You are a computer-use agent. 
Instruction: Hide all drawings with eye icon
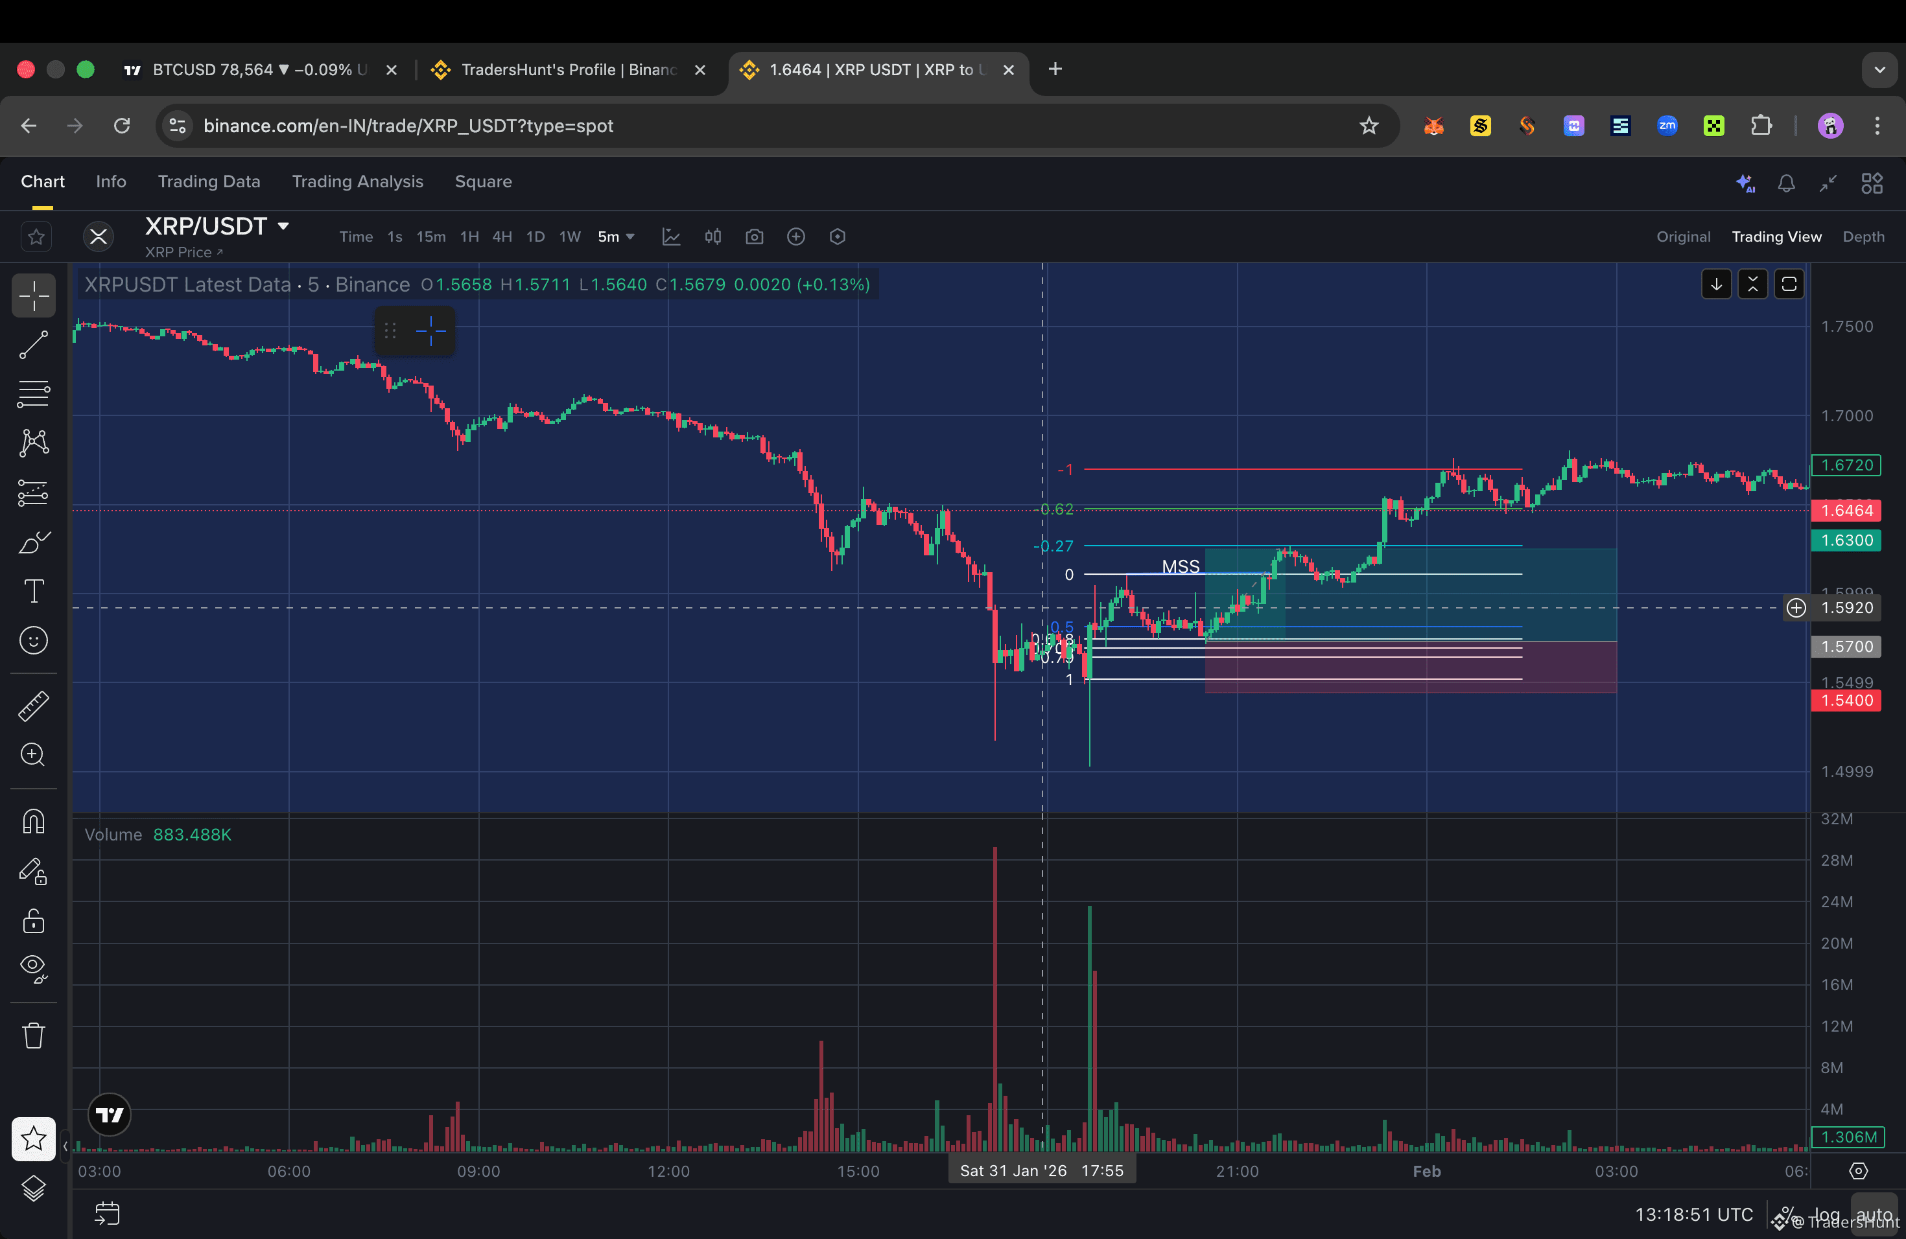pyautogui.click(x=34, y=969)
